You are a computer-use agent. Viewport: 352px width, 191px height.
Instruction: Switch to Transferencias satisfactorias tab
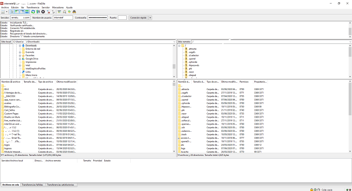click(x=61, y=185)
